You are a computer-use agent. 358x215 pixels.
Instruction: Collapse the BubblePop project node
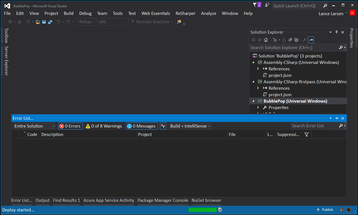(253, 101)
